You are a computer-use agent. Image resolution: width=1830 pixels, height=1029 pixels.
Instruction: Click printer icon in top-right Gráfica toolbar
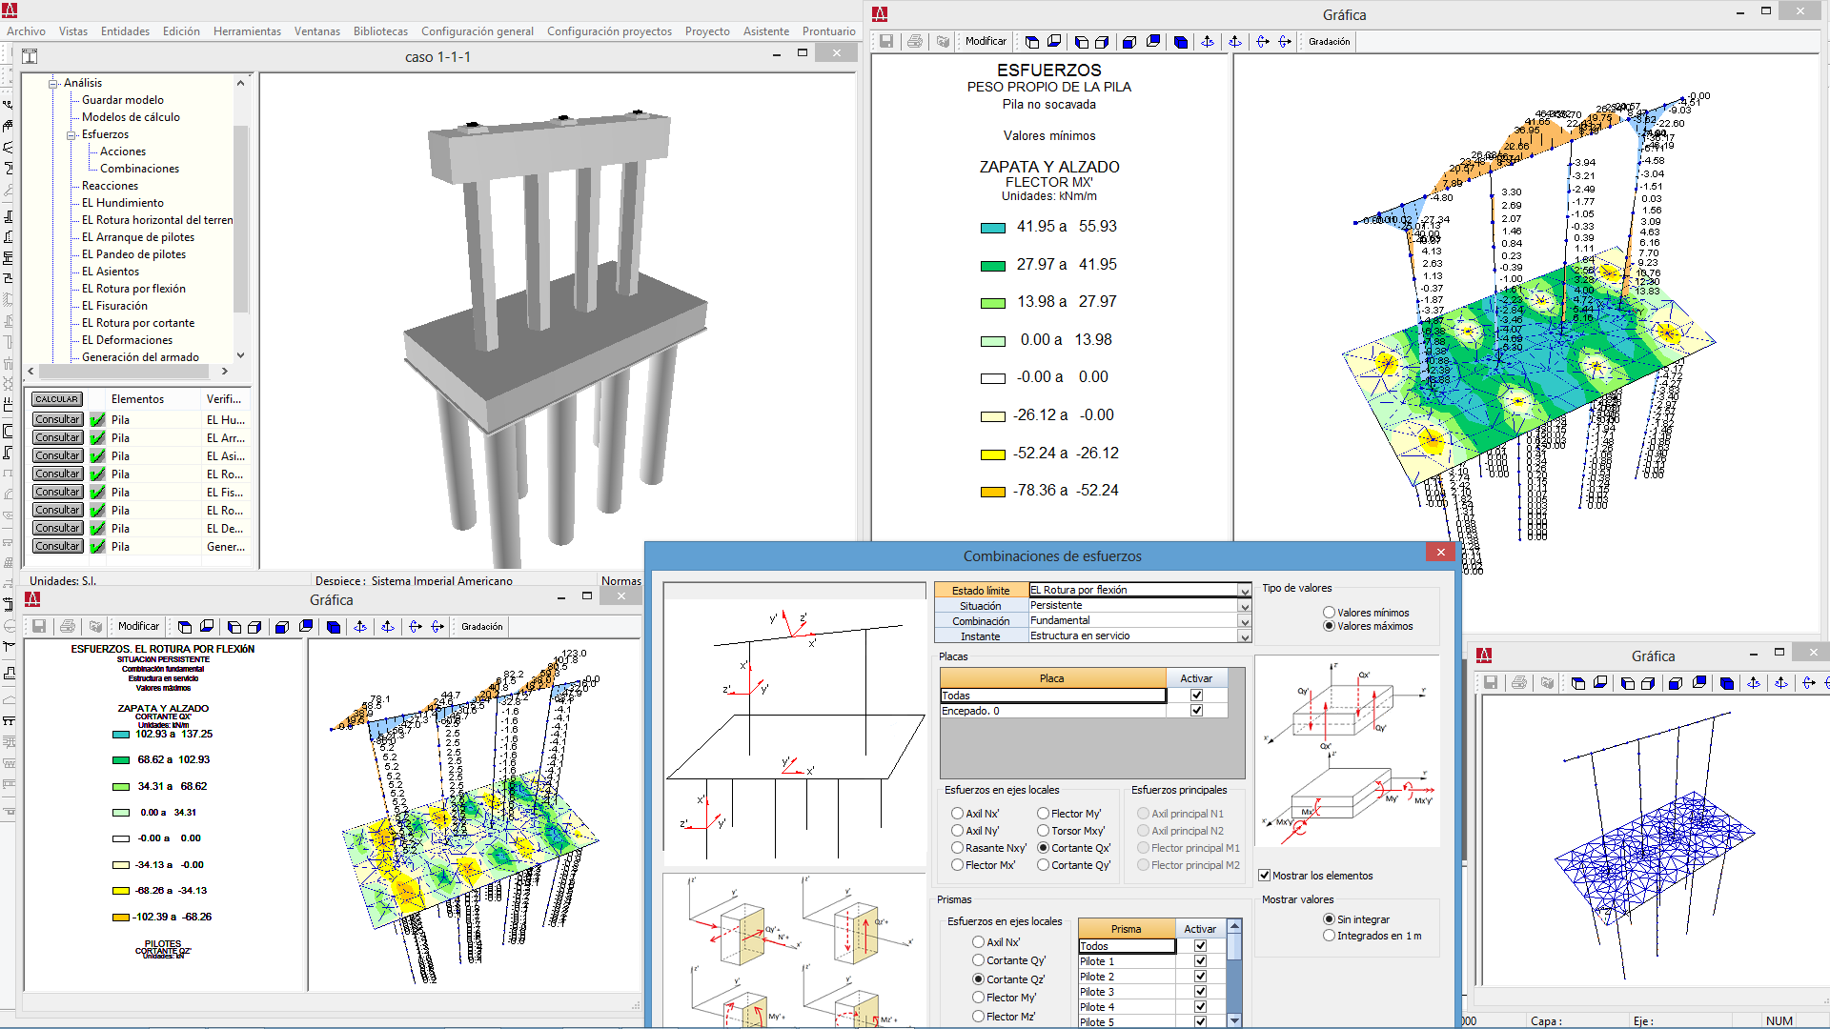tap(915, 42)
